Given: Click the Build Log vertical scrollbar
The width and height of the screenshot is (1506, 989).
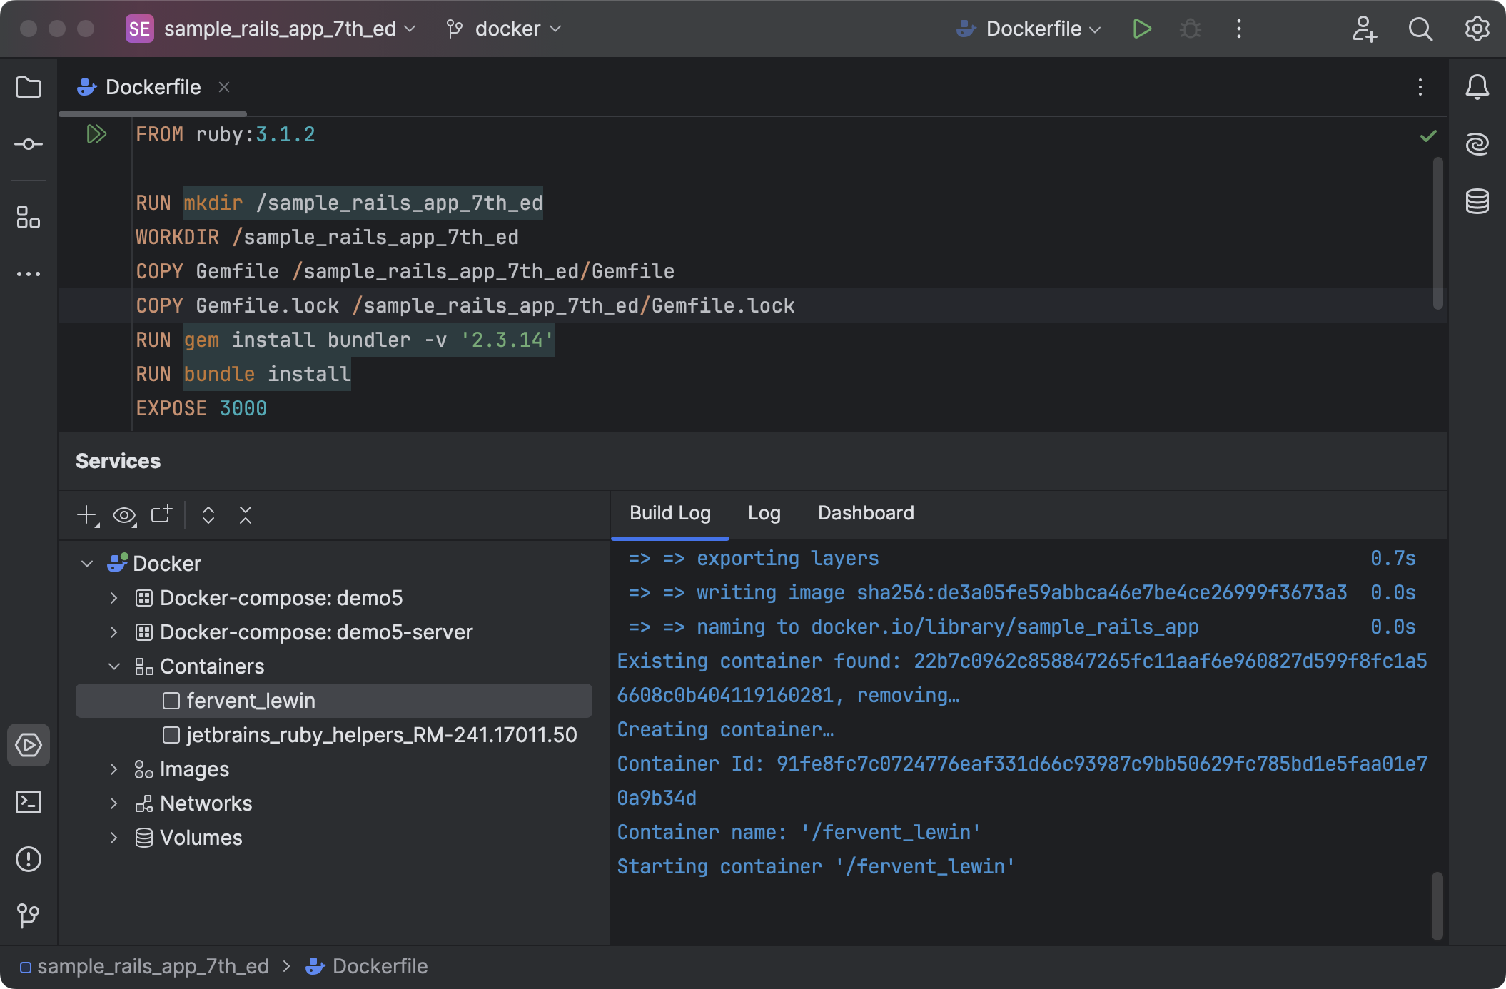Looking at the screenshot, I should (1437, 905).
